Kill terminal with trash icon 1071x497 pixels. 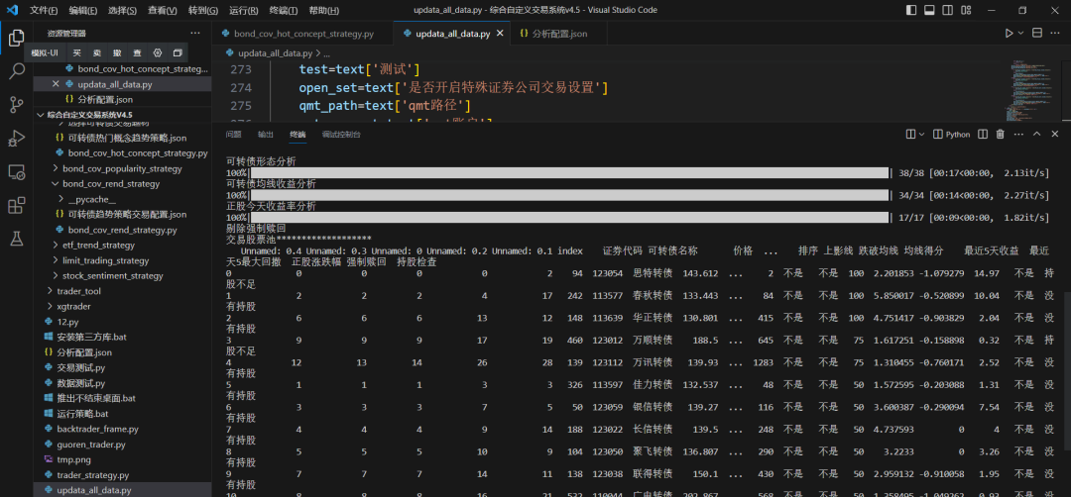point(1001,135)
